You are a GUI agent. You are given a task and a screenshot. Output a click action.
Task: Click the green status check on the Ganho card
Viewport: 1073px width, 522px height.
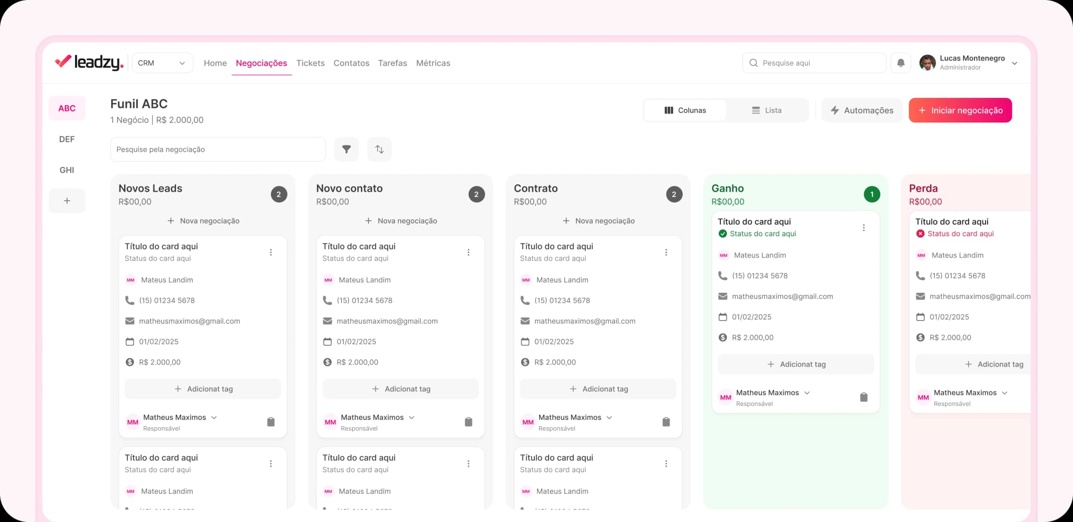722,234
